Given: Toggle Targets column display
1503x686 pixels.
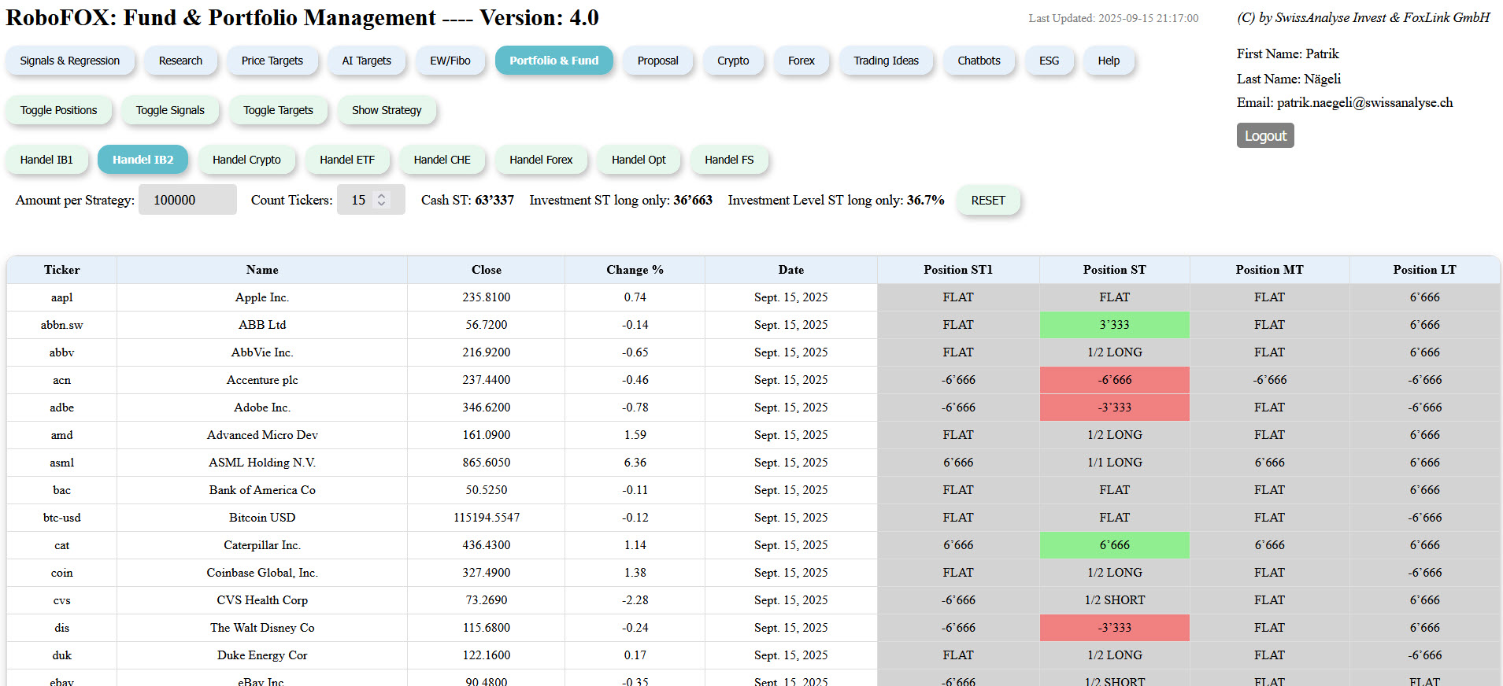Looking at the screenshot, I should pos(278,110).
